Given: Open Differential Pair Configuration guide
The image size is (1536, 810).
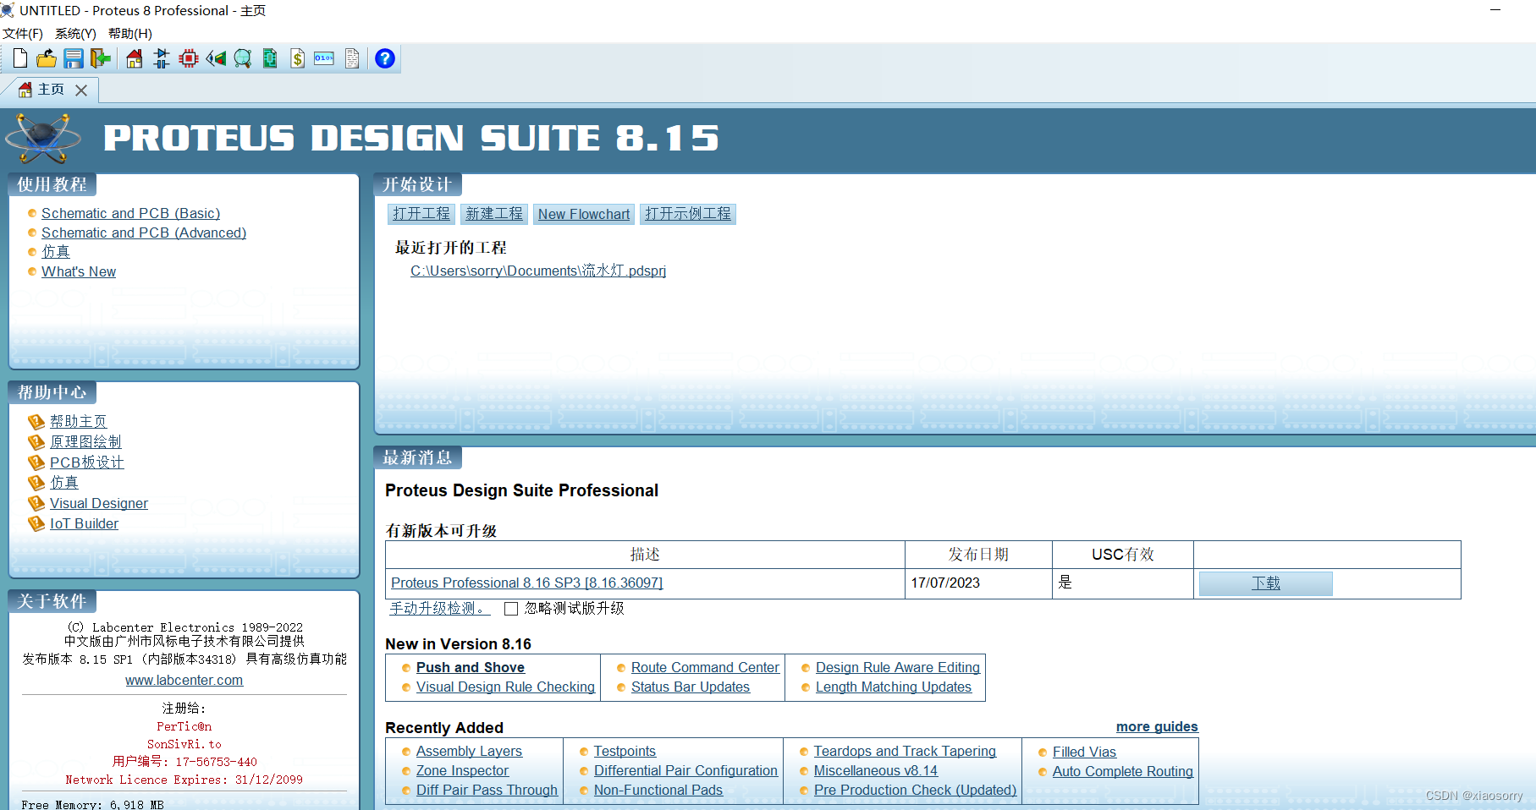Looking at the screenshot, I should point(685,770).
